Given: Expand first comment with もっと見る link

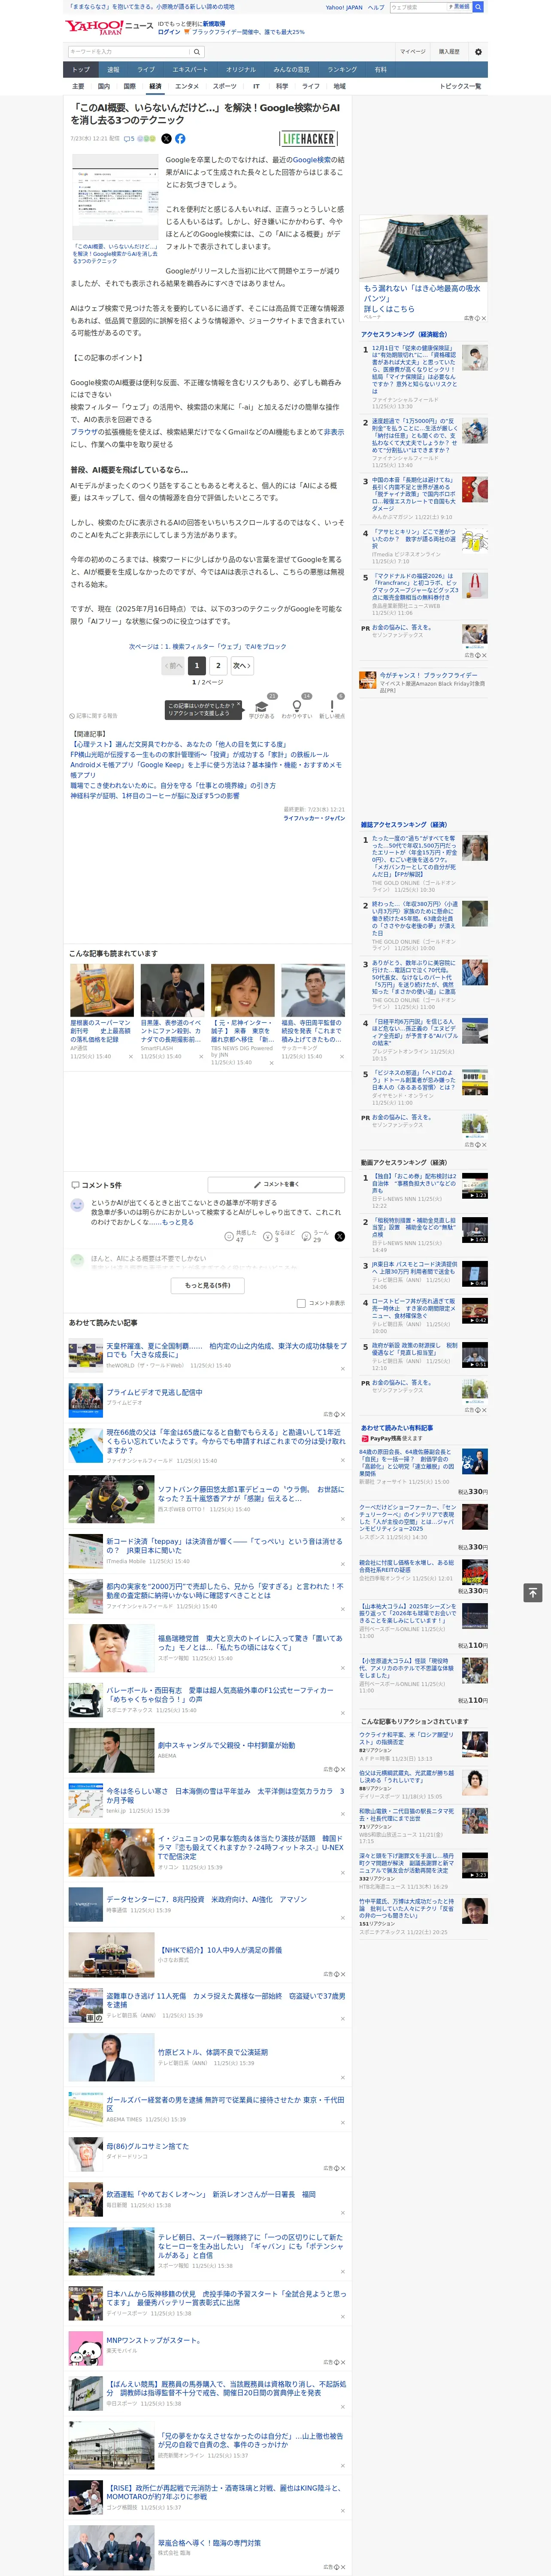Looking at the screenshot, I should click(178, 1222).
